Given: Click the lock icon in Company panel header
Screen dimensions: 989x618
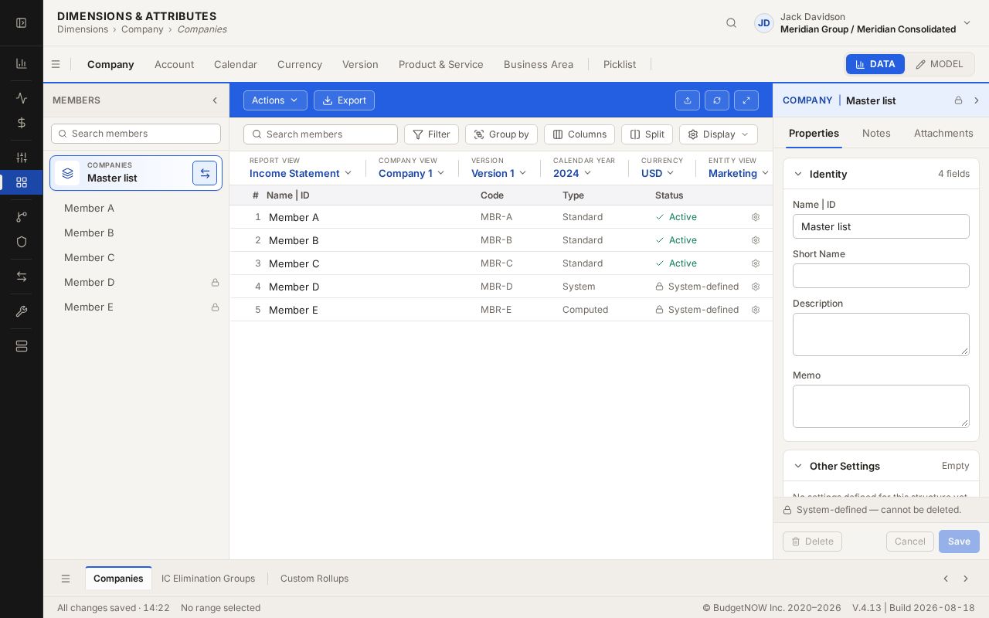Looking at the screenshot, I should tap(958, 100).
